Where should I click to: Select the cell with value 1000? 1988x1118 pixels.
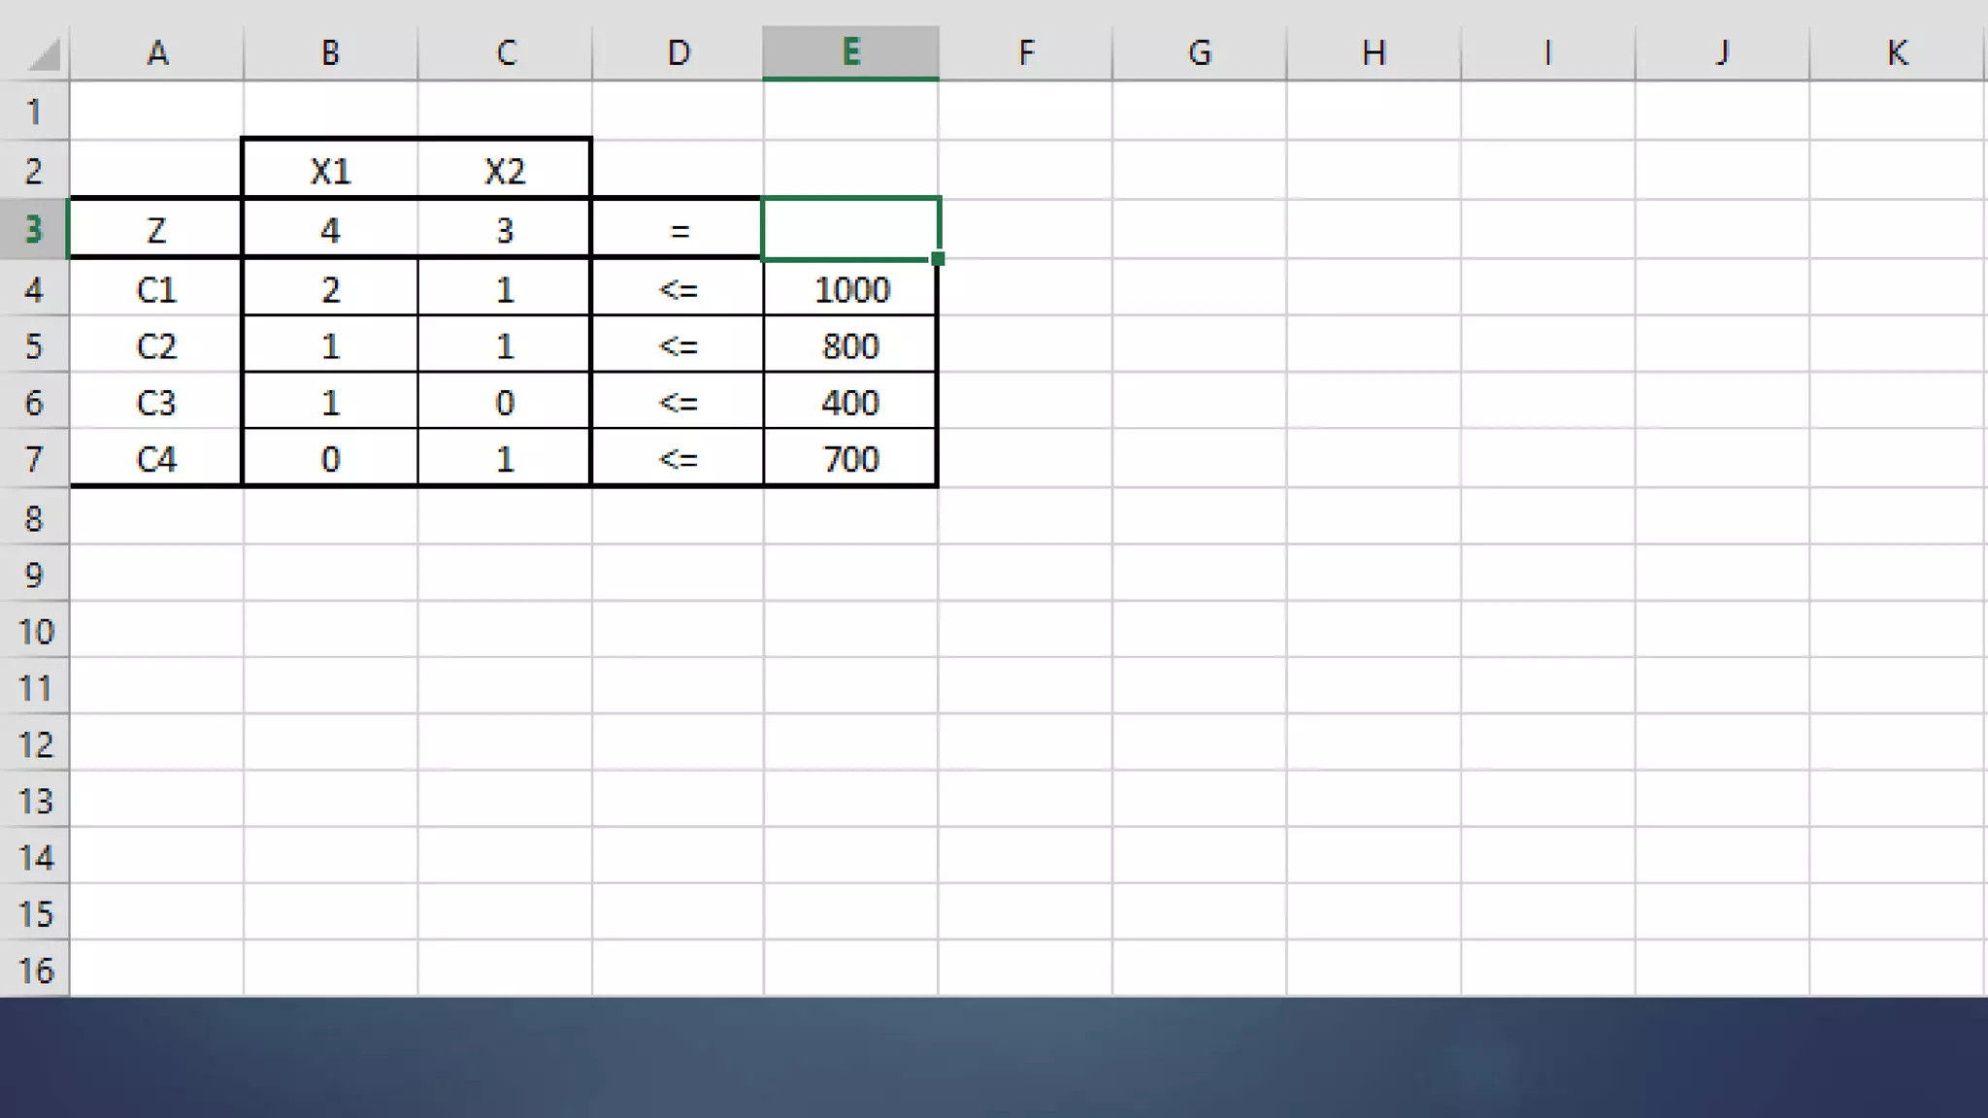click(x=850, y=289)
